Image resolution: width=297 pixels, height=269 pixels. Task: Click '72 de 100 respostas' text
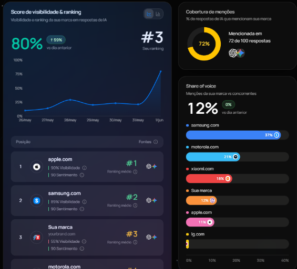250,41
